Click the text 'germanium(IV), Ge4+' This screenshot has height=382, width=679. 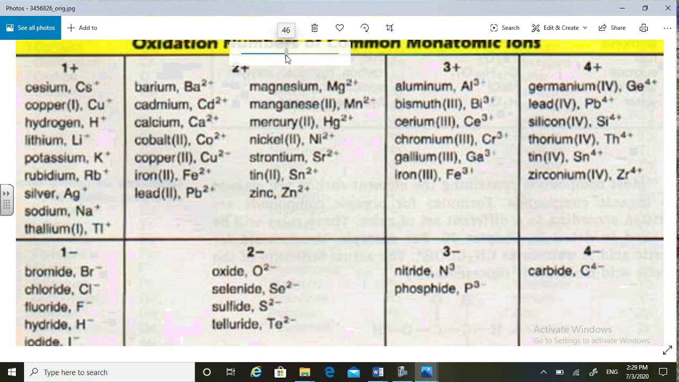[x=593, y=86]
